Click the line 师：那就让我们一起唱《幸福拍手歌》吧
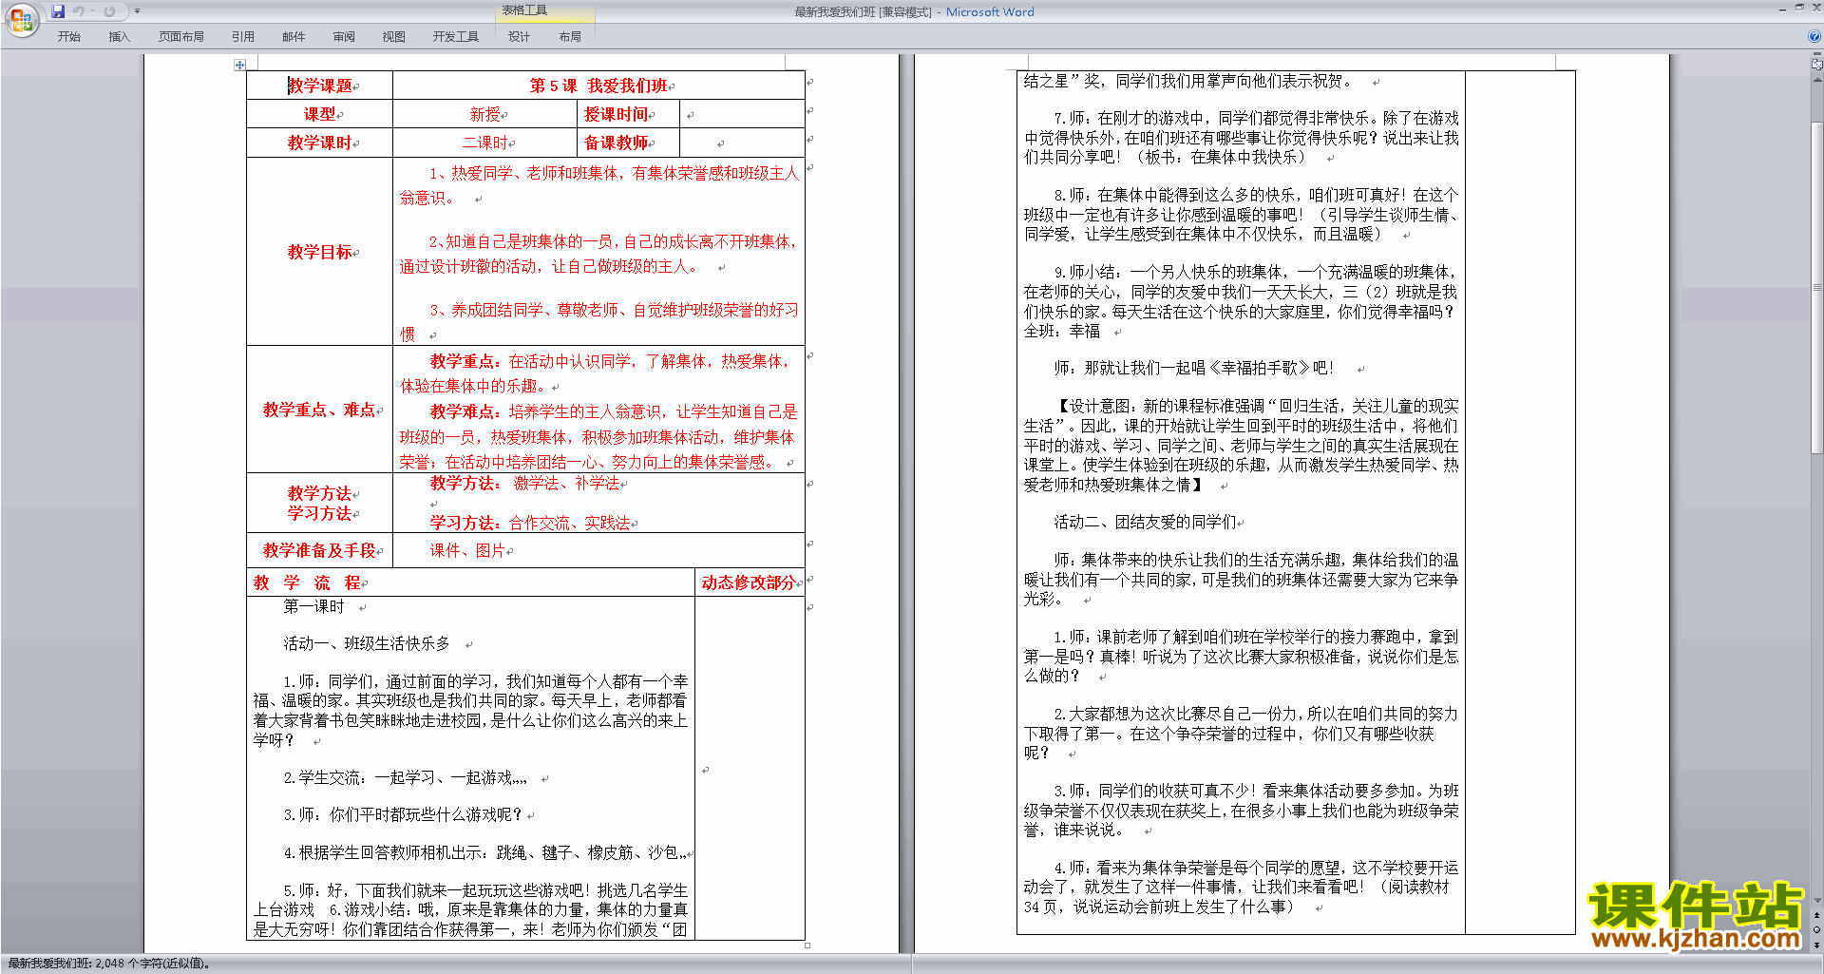 coord(1194,368)
